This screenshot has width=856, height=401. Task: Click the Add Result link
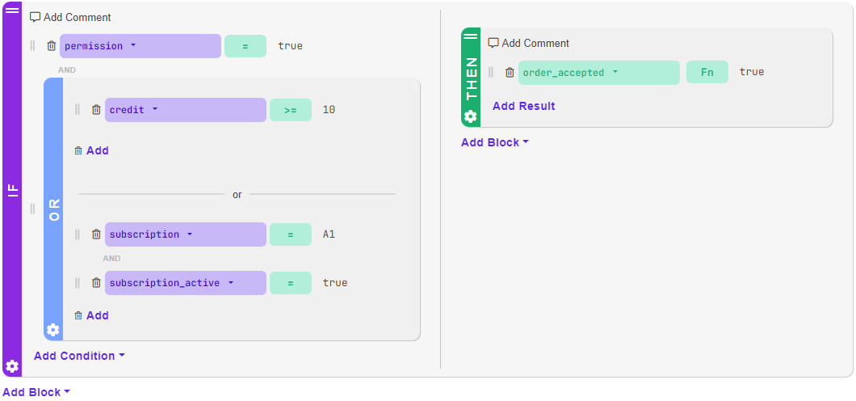click(x=524, y=106)
